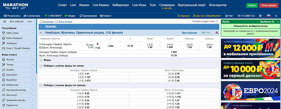Click the search magnifier icon
281x109 pixels.
point(276,16)
